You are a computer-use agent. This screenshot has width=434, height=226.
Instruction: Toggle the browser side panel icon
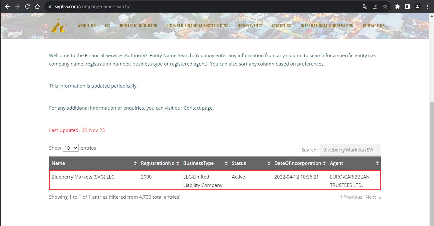pyautogui.click(x=407, y=7)
